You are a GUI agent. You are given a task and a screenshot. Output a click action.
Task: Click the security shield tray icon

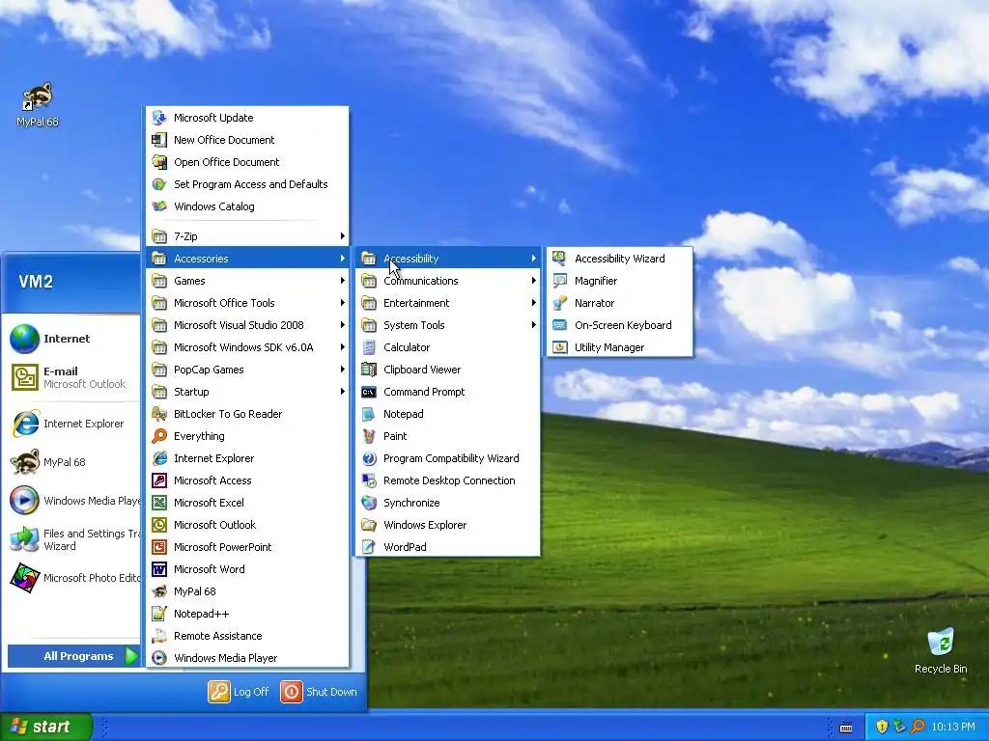(x=882, y=727)
